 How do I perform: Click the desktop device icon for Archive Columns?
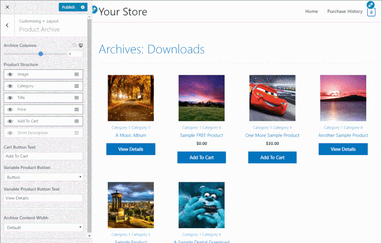pos(81,45)
